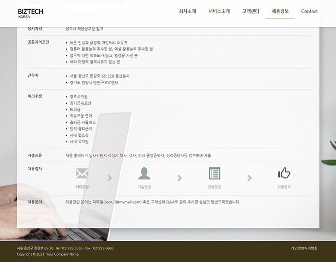Click the 공고시 채용공고문 참고 text
Screen dimensions: 336x262
coord(84,29)
